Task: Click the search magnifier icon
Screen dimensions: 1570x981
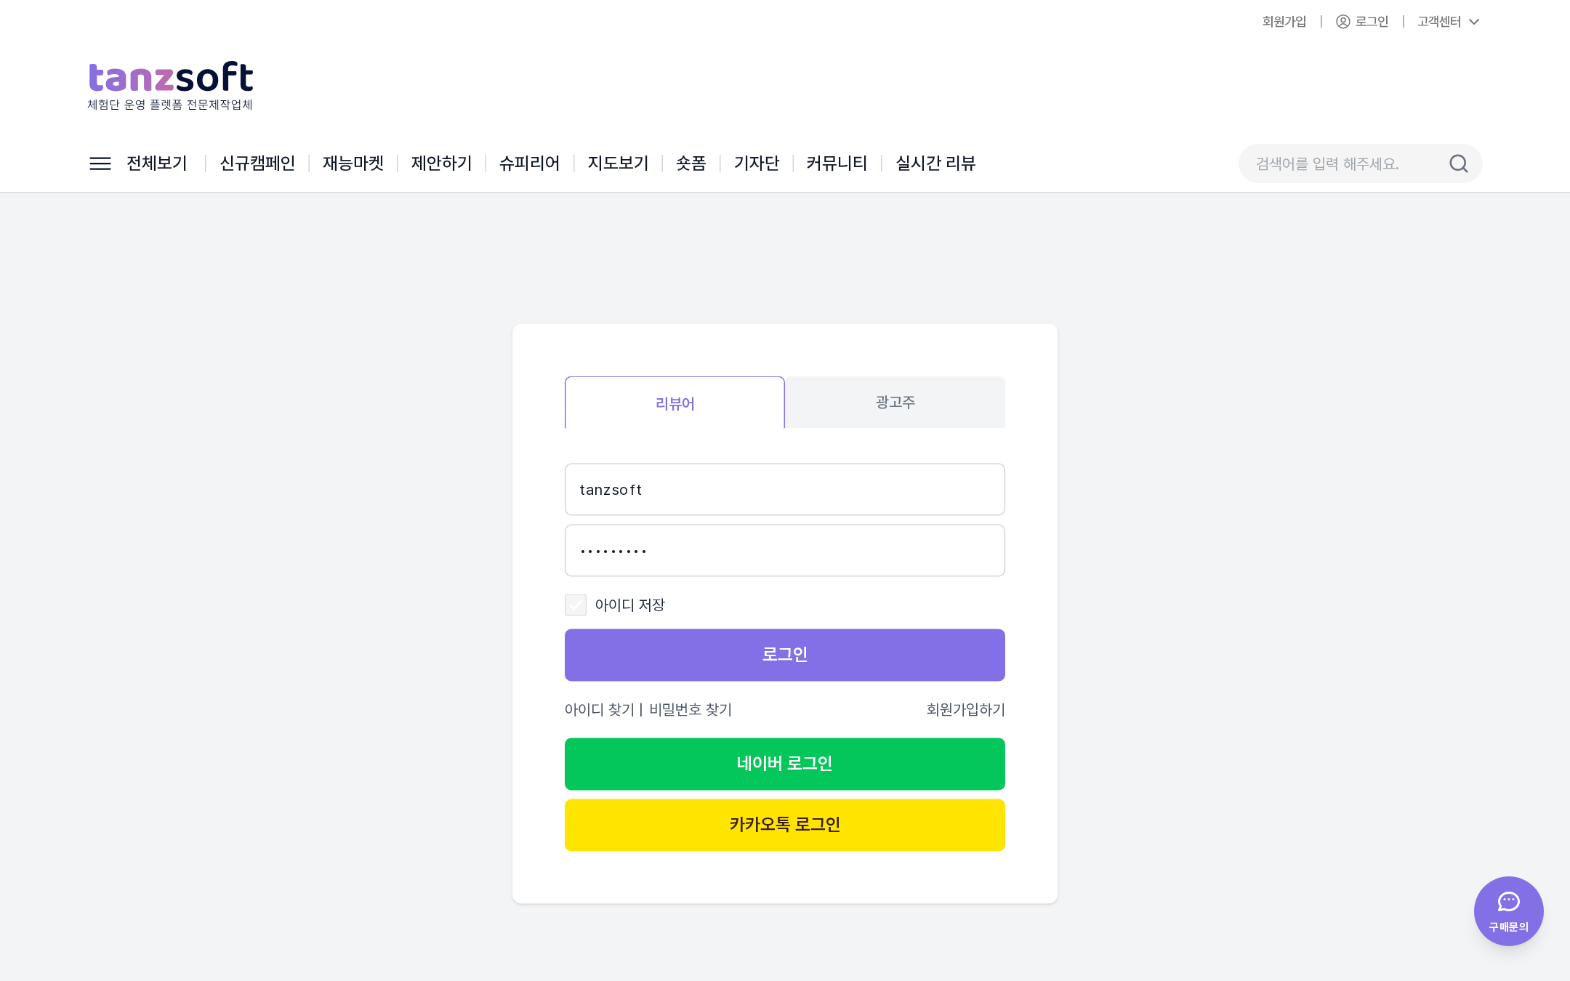Action: pyautogui.click(x=1458, y=163)
